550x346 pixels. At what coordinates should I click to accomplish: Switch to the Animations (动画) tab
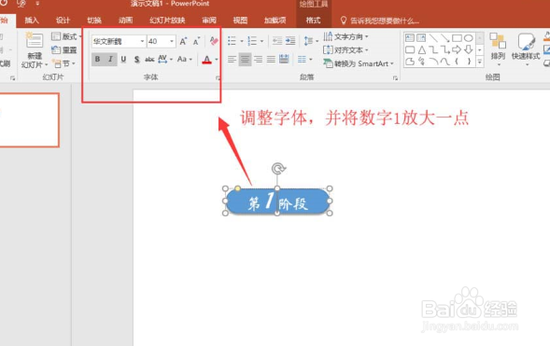[125, 21]
